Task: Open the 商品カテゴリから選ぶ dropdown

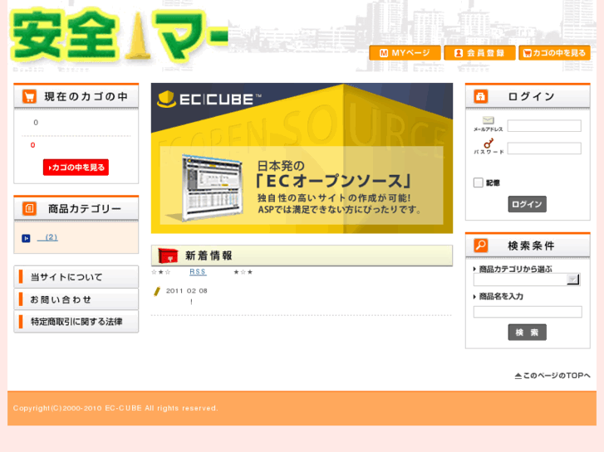Action: tap(527, 279)
